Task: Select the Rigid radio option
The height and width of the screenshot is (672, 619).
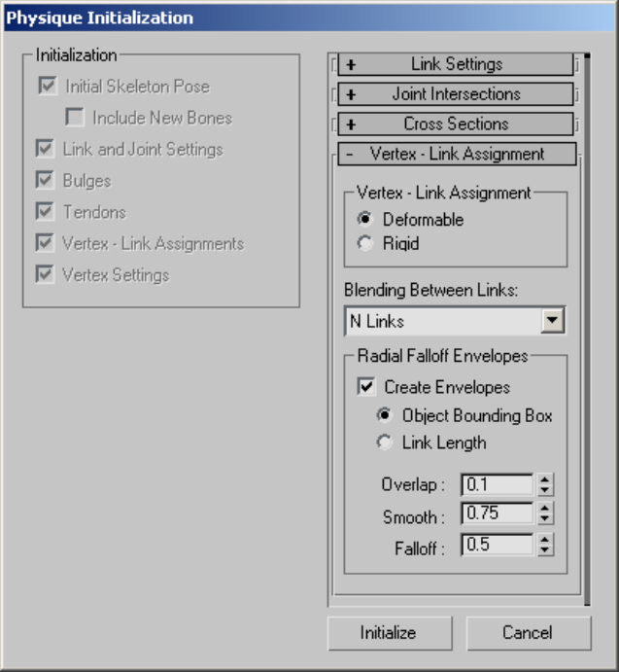Action: 366,244
